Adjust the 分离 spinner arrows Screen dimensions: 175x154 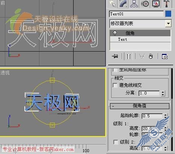pos(163,93)
